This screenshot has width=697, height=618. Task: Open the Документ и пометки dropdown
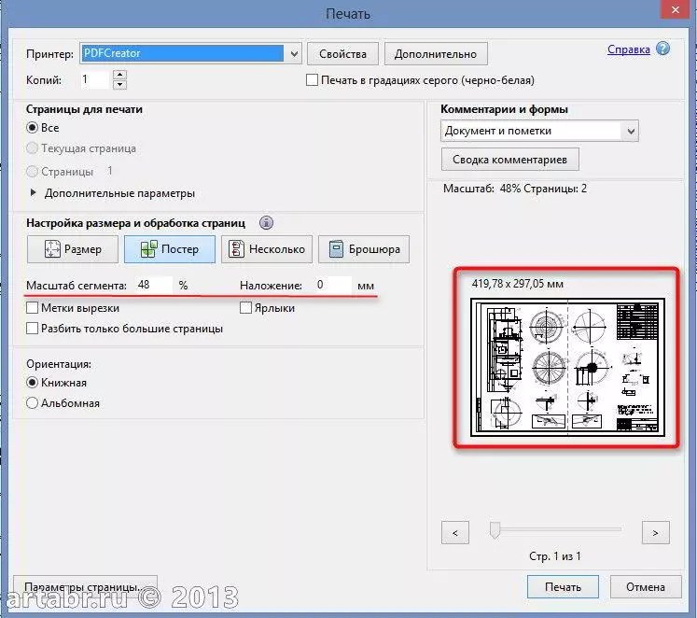click(631, 131)
